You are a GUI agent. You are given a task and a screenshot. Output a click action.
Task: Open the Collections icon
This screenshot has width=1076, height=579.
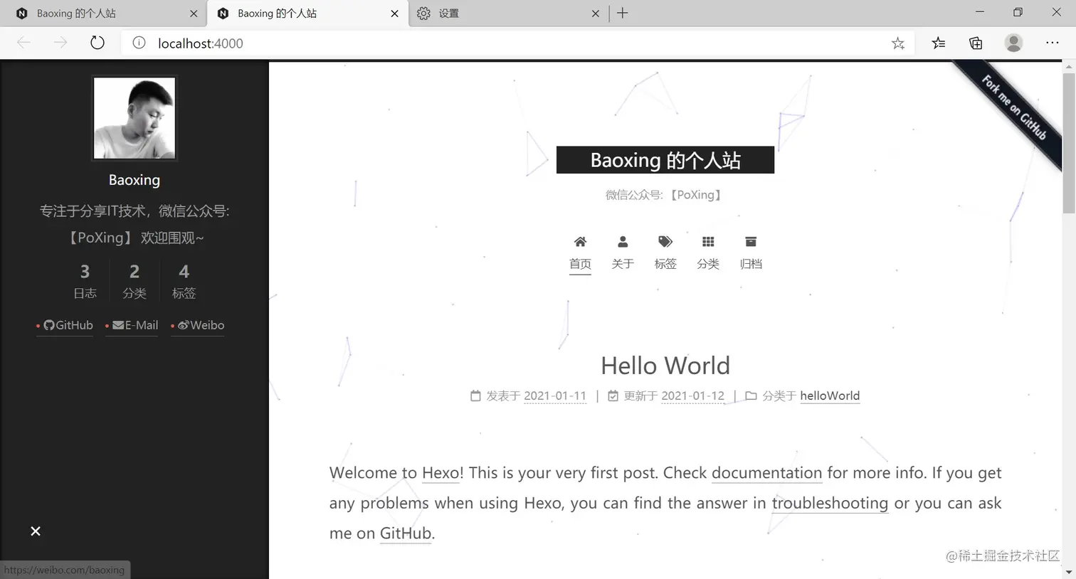[976, 43]
